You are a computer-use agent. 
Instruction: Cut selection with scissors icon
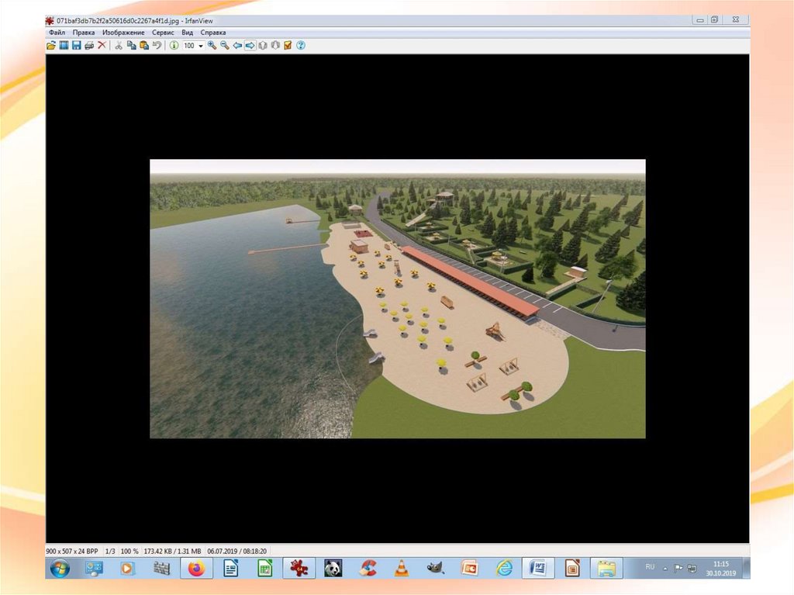tap(119, 46)
